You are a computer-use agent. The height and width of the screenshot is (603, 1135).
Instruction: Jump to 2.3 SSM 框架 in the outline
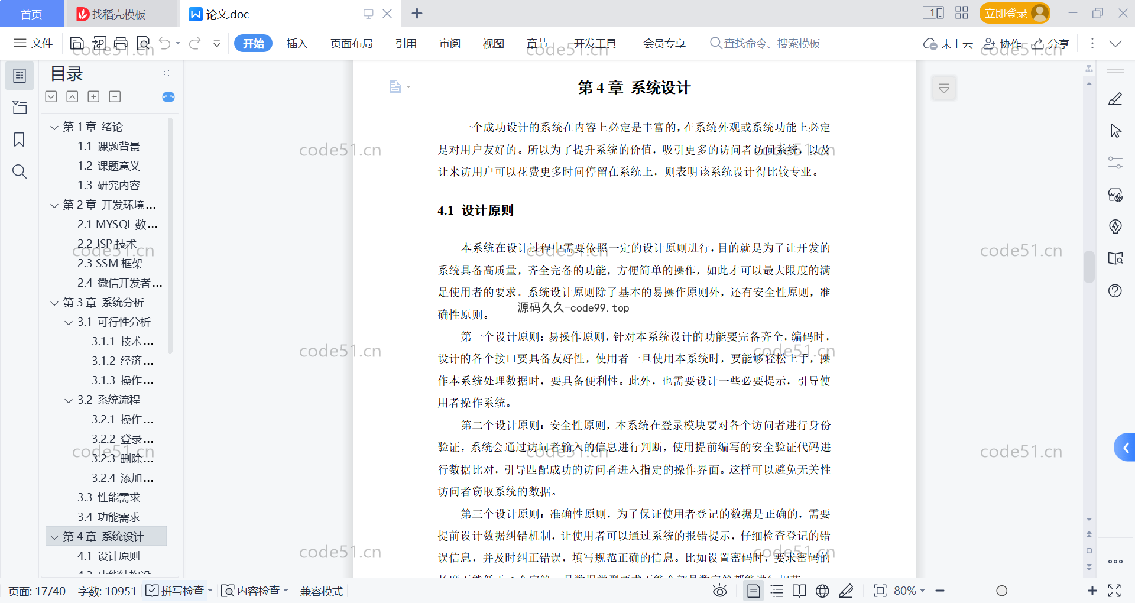point(110,264)
